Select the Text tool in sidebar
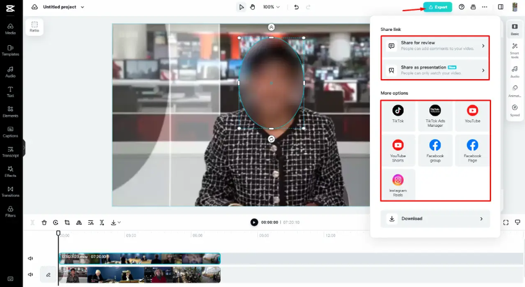The image size is (525, 287). tap(11, 92)
